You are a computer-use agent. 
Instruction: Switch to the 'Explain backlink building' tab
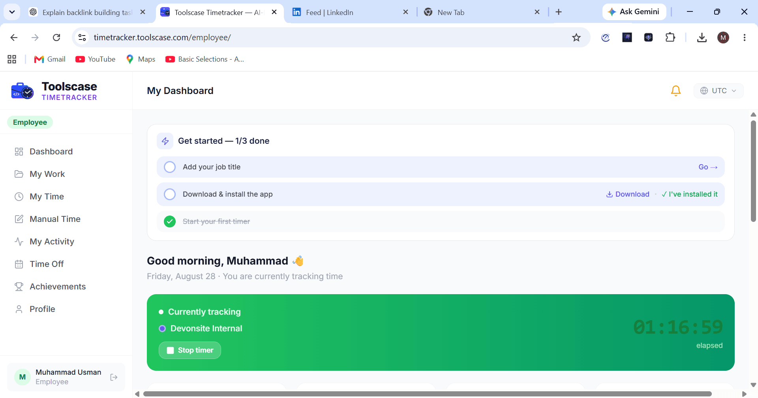click(87, 12)
